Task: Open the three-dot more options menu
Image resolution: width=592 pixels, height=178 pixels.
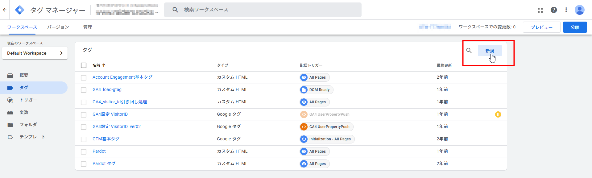Action: tap(566, 10)
